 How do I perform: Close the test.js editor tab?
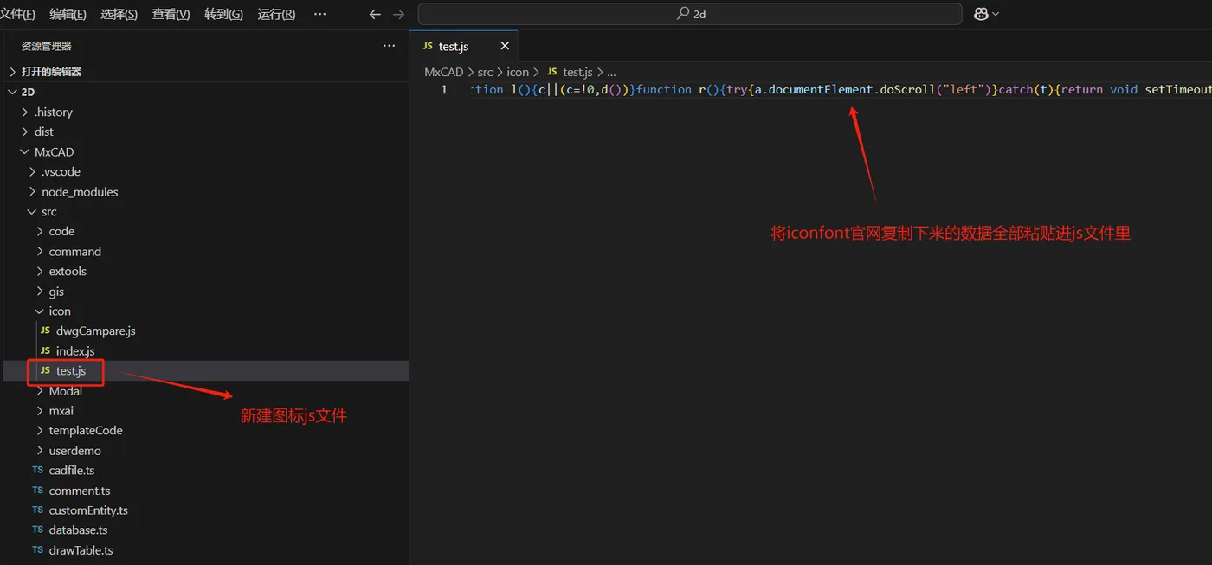[x=505, y=46]
